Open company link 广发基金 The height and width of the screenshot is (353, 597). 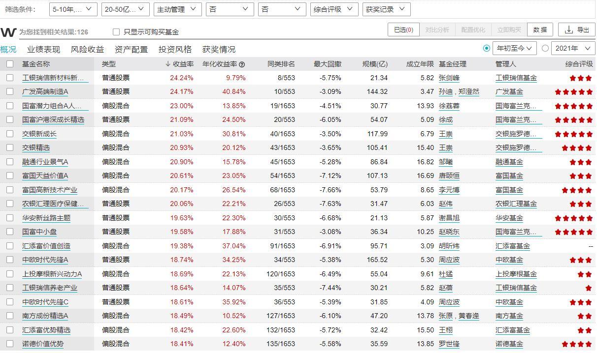509,91
